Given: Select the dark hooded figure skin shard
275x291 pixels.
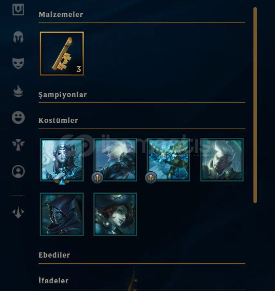Looking at the screenshot, I should tap(62, 214).
